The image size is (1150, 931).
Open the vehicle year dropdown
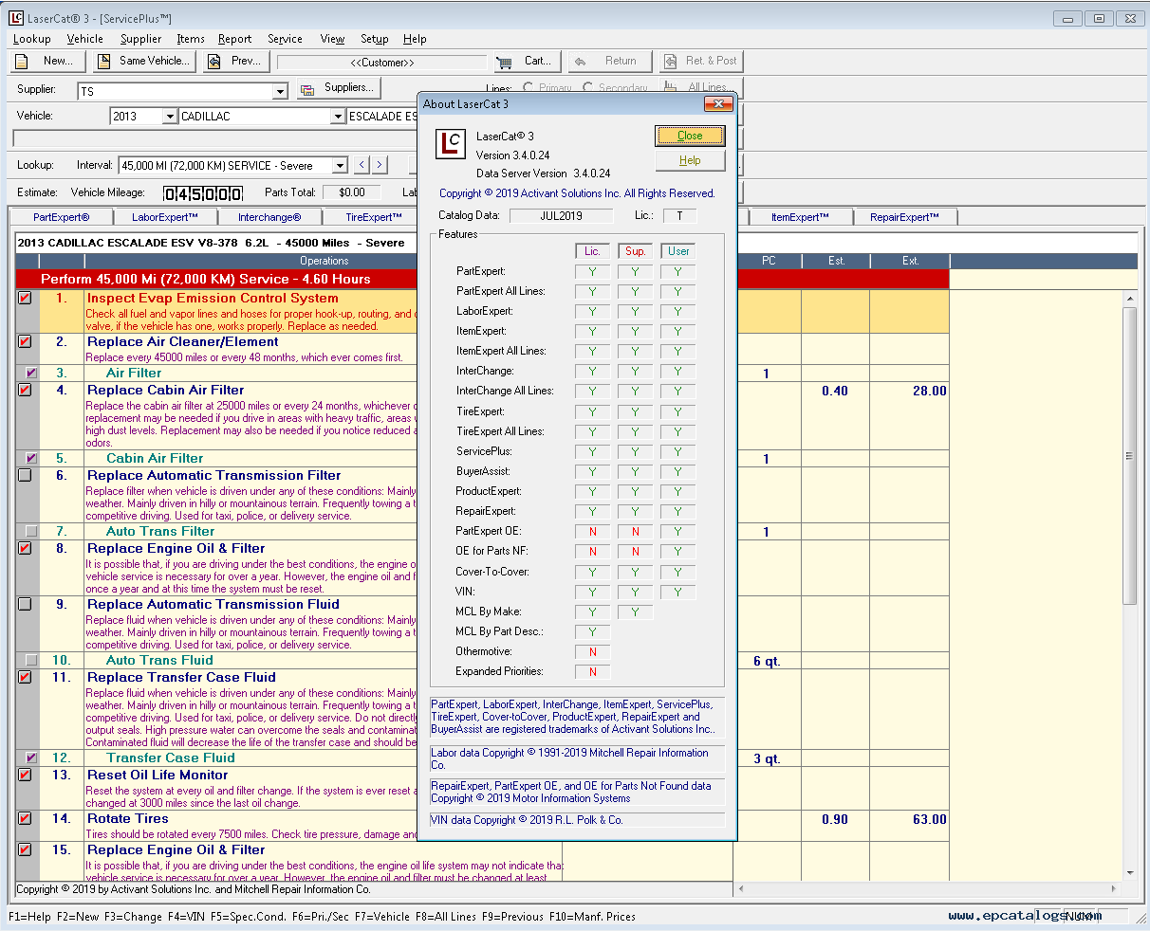[170, 117]
